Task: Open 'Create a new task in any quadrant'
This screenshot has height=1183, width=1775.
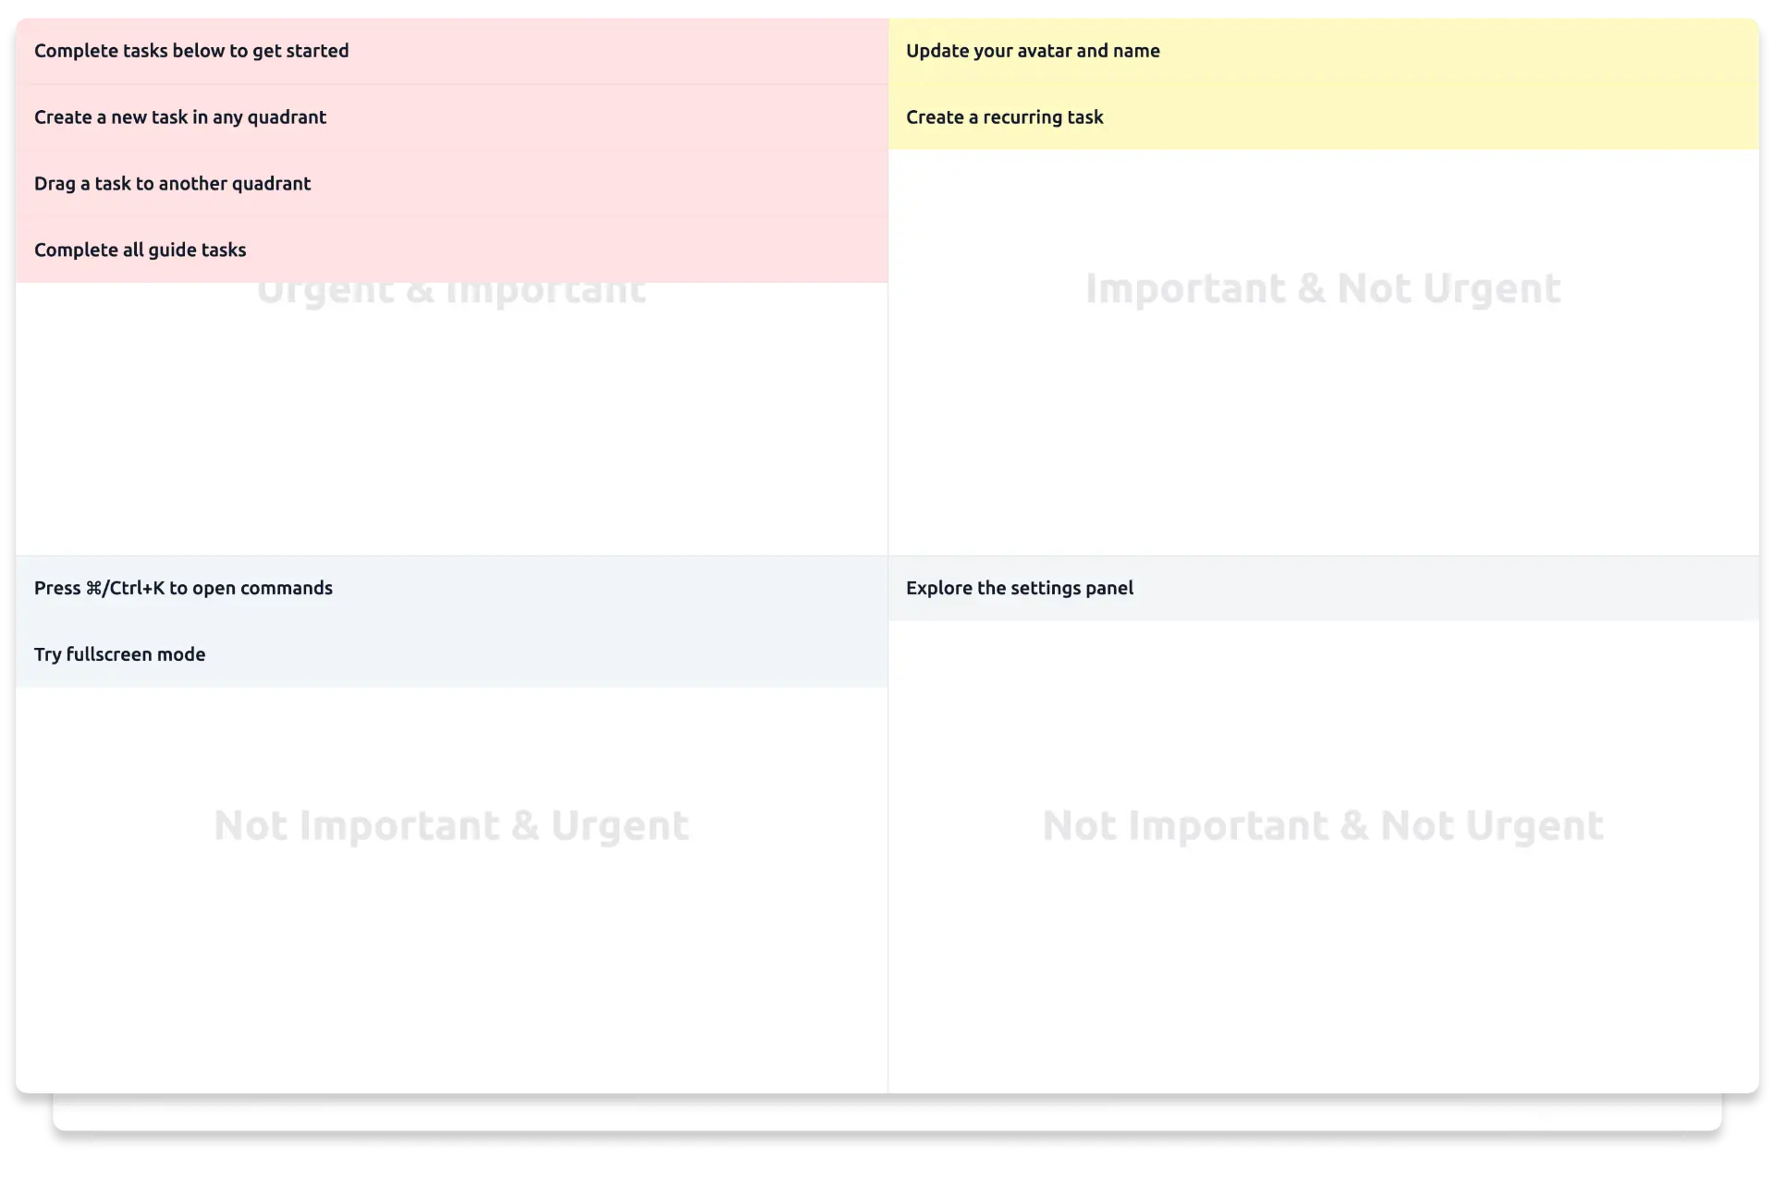Action: (x=180, y=117)
